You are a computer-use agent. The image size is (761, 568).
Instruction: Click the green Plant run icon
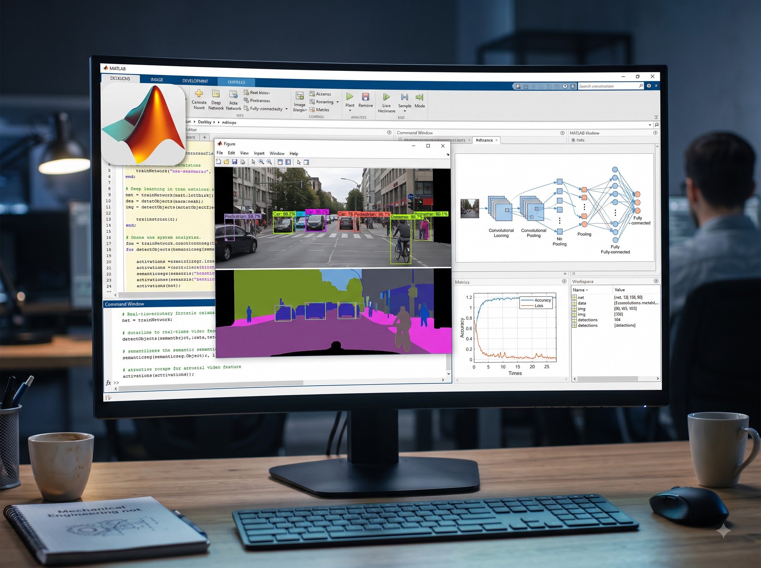coord(350,97)
